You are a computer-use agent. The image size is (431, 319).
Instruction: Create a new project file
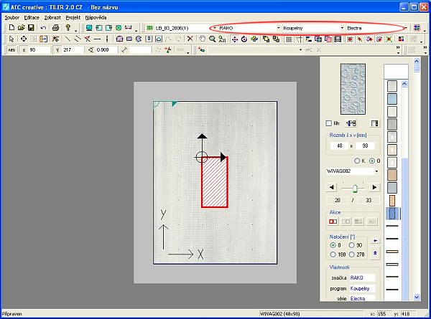pos(11,28)
